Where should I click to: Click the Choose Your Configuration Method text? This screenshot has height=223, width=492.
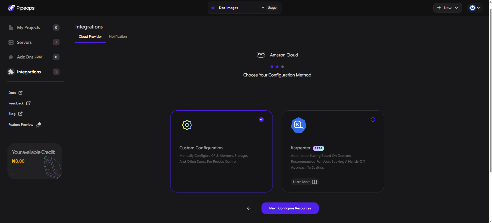click(277, 75)
